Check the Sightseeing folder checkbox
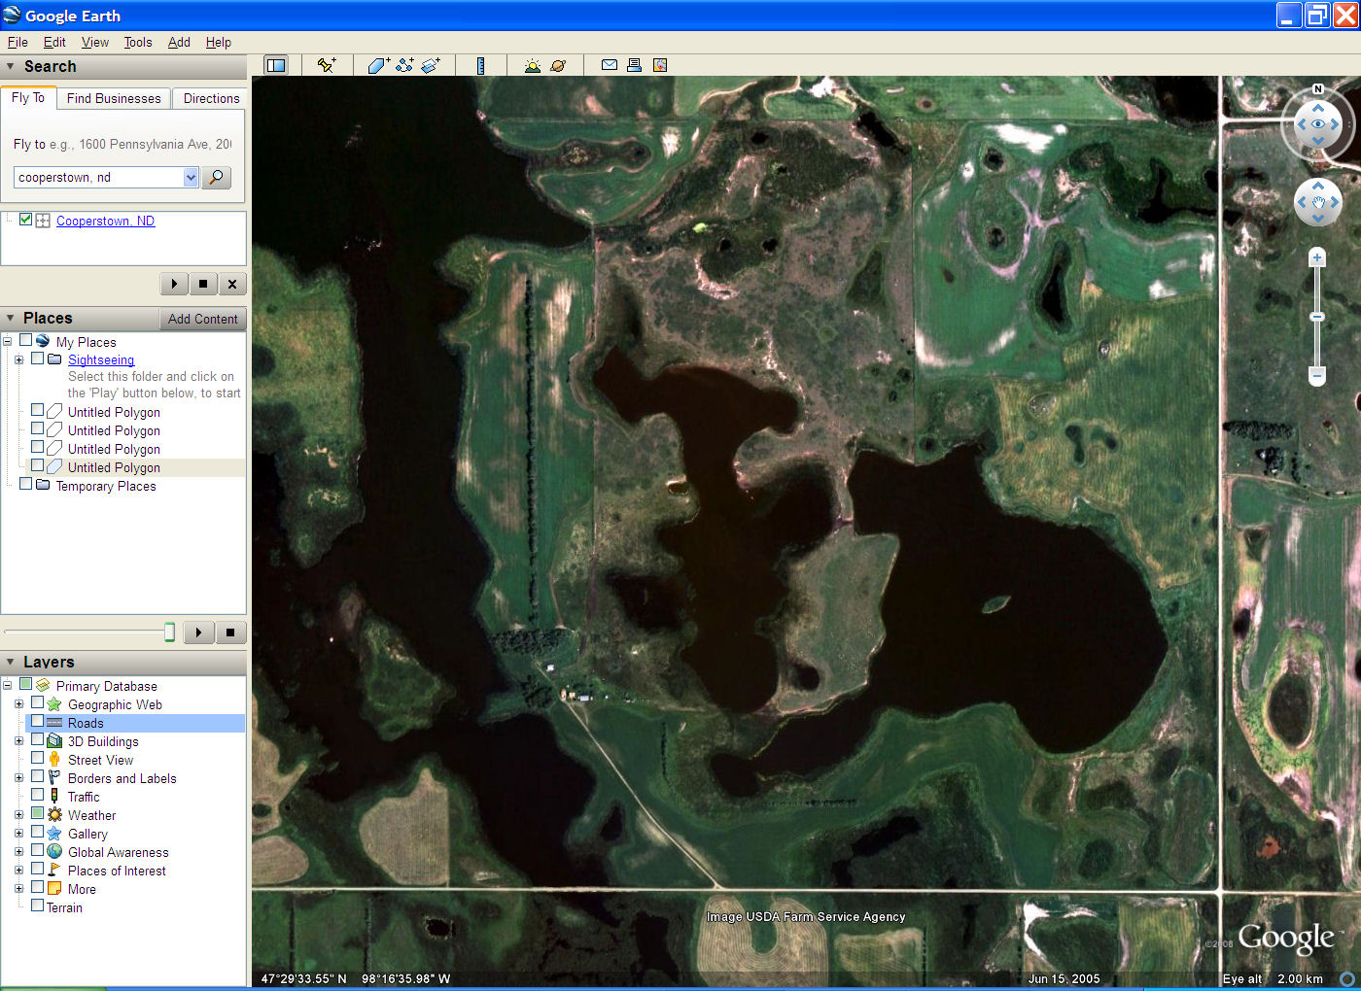The width and height of the screenshot is (1361, 991). pyautogui.click(x=37, y=359)
